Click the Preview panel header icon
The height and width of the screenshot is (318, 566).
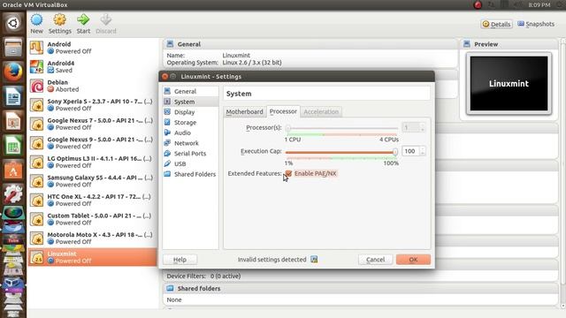[467, 44]
